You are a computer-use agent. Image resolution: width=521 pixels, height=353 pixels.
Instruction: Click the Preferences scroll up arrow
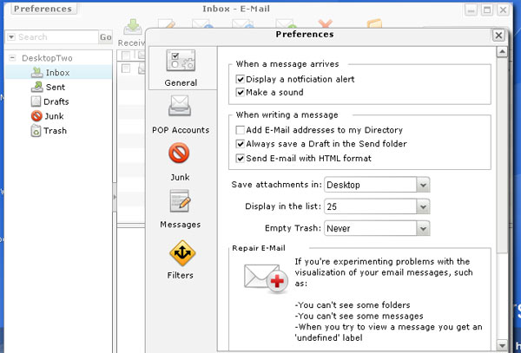[x=502, y=52]
